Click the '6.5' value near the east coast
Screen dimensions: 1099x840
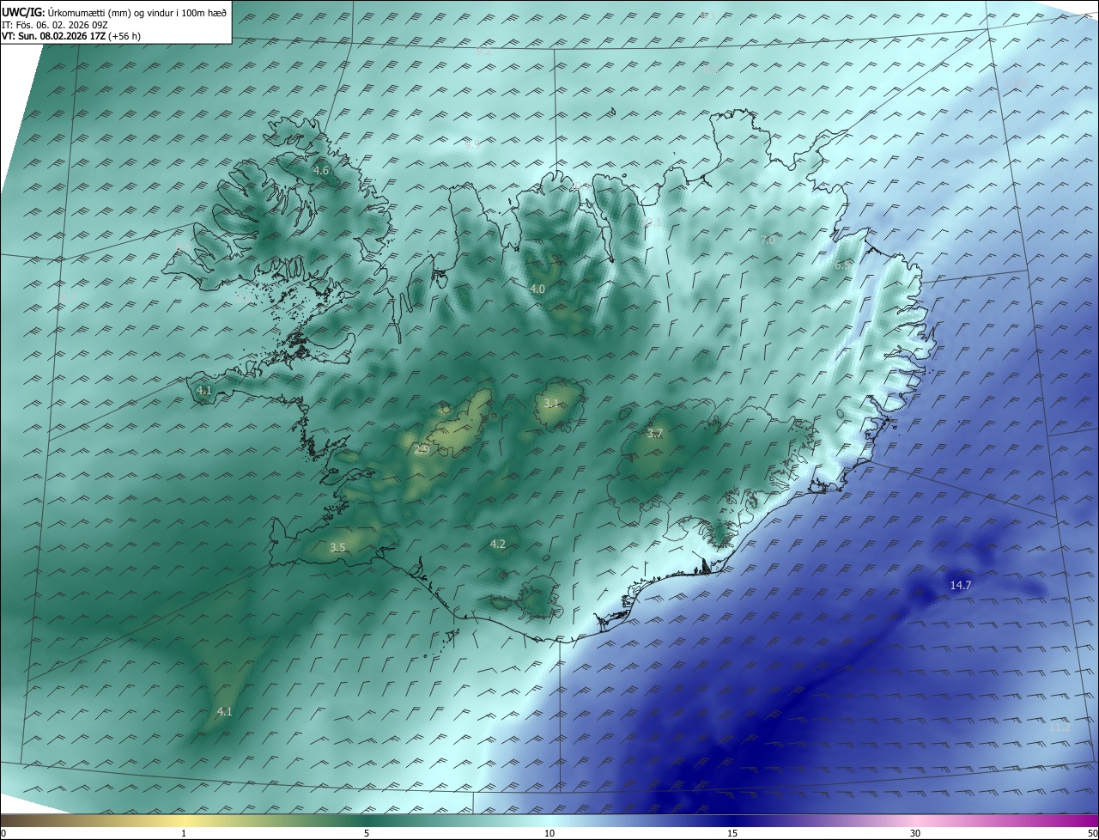(x=843, y=265)
